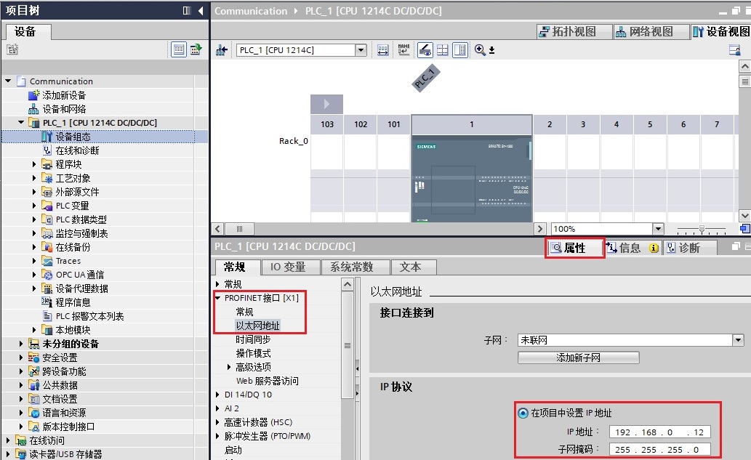Click the NAME show module labels icon
The width and height of the screenshot is (751, 460).
[403, 50]
